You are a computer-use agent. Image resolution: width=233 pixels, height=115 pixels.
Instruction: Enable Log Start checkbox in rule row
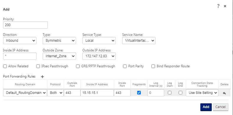point(170,93)
